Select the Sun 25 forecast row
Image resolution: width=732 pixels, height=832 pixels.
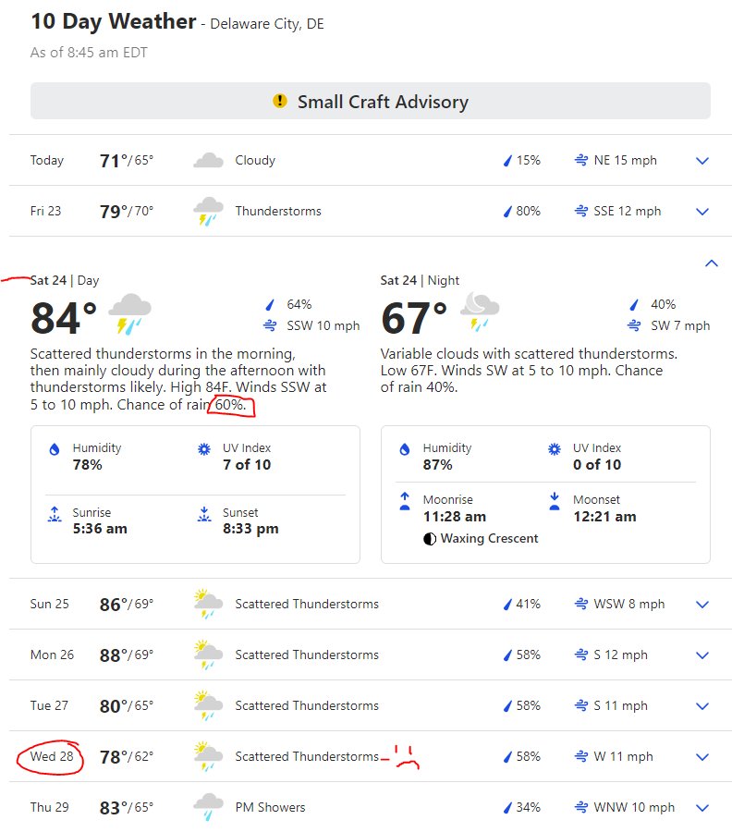[371, 604]
